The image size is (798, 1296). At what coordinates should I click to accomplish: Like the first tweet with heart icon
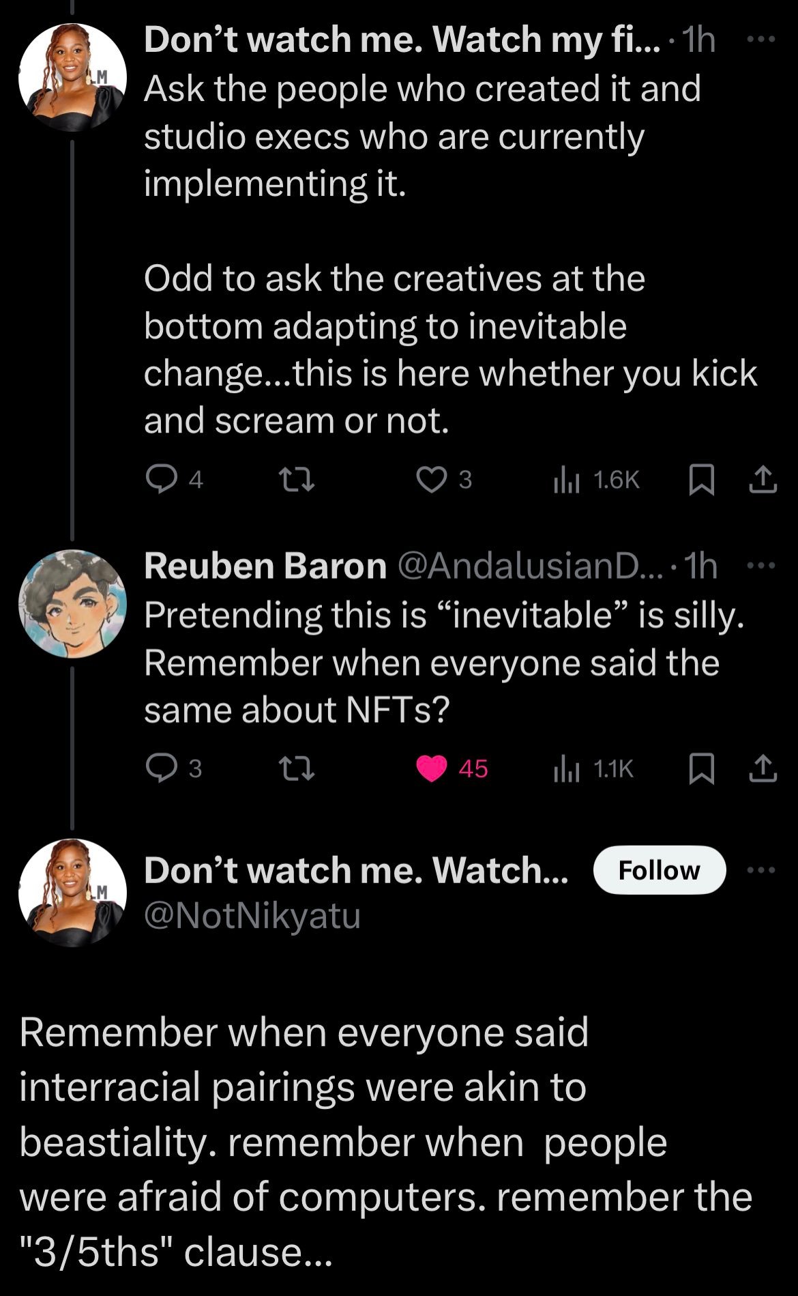pos(431,480)
